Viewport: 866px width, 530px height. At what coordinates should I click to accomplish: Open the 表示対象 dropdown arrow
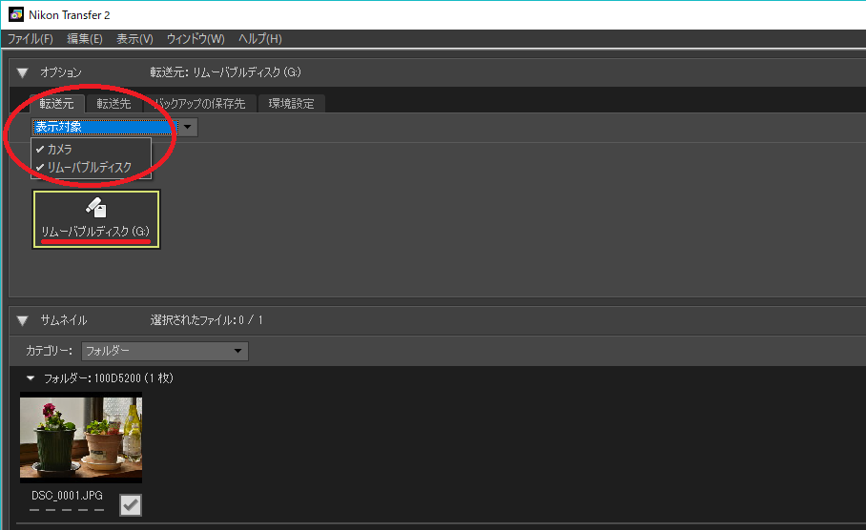[188, 127]
